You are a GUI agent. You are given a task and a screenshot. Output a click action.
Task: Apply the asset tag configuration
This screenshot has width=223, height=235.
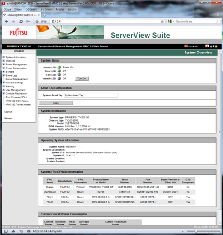56,103
